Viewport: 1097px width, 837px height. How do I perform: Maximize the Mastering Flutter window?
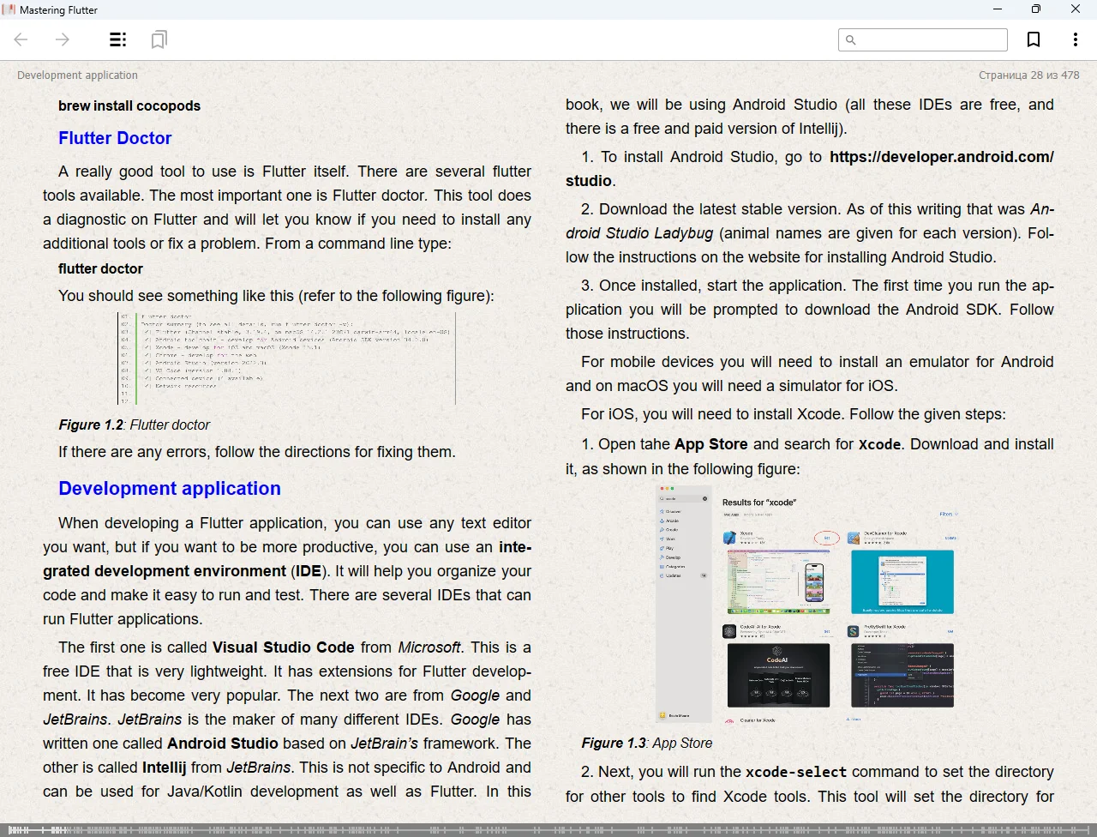tap(1036, 9)
